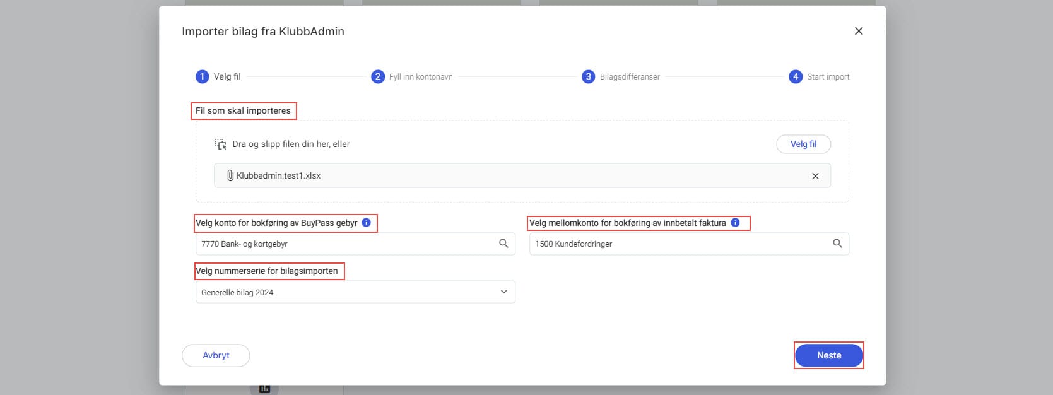
Task: Click search icon in Bank- og kortgebyr field
Action: 503,244
